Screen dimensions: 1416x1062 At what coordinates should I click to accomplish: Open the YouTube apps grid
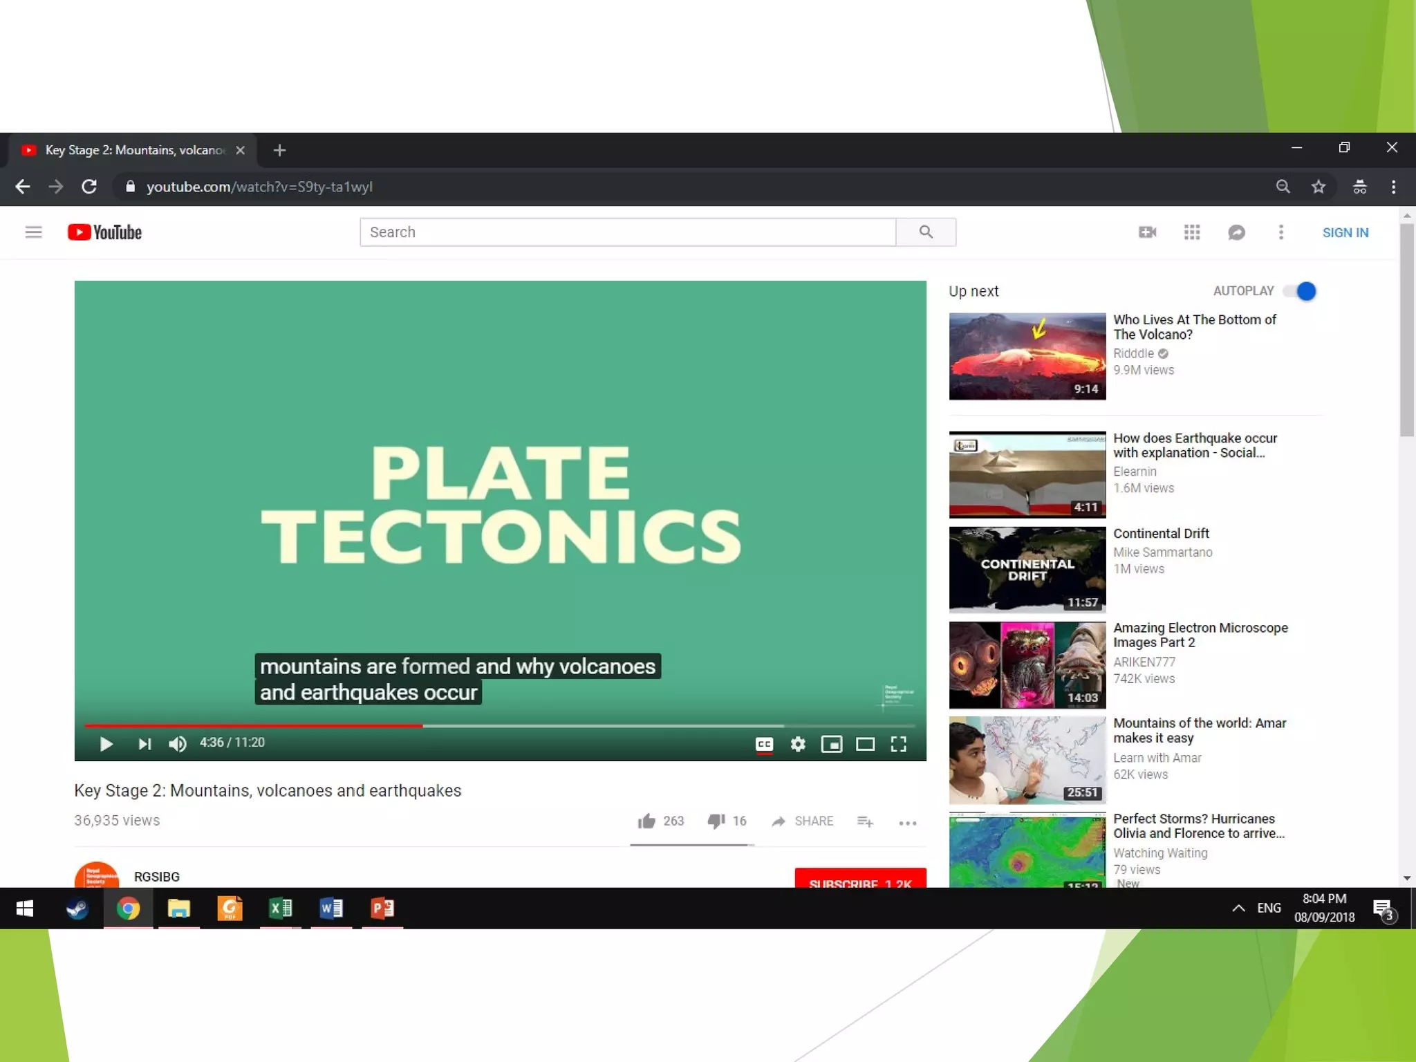point(1191,232)
